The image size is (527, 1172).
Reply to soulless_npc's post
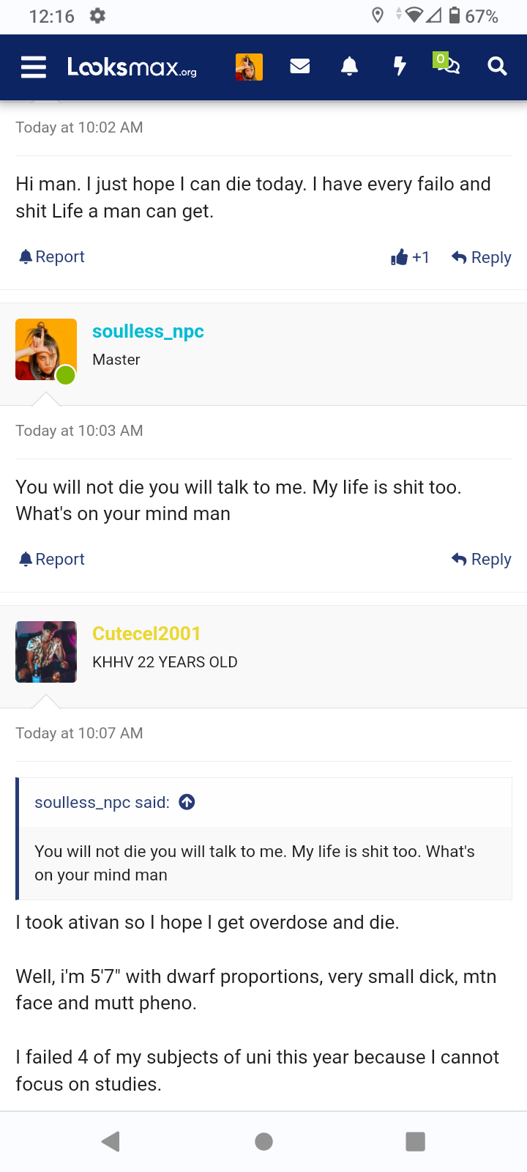(x=482, y=560)
